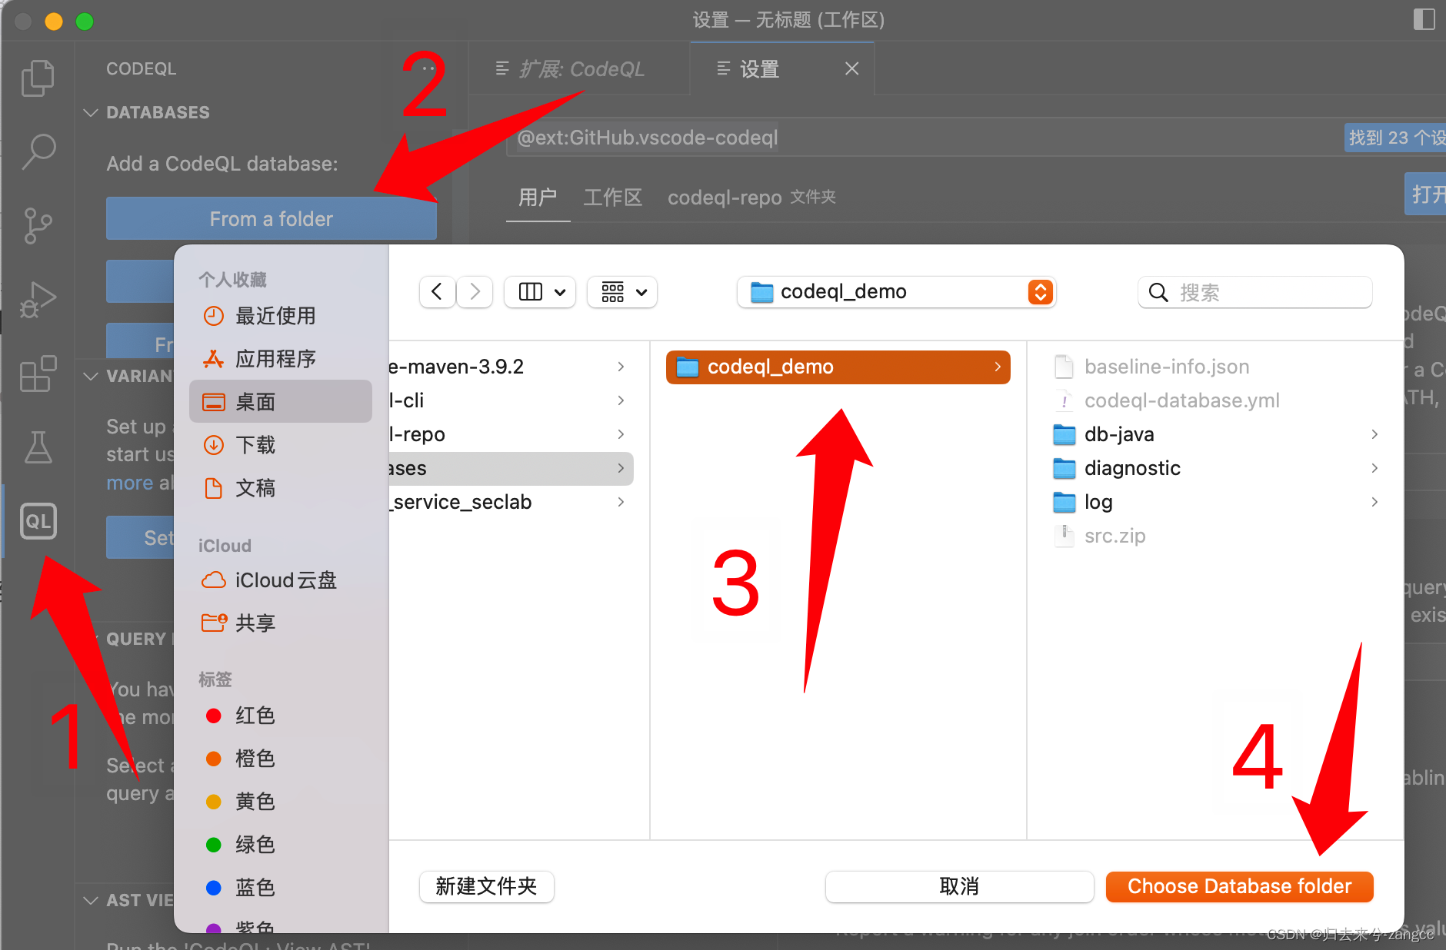Select Applications (应用程序) in sidebar
This screenshot has height=950, width=1446.
pyautogui.click(x=281, y=359)
